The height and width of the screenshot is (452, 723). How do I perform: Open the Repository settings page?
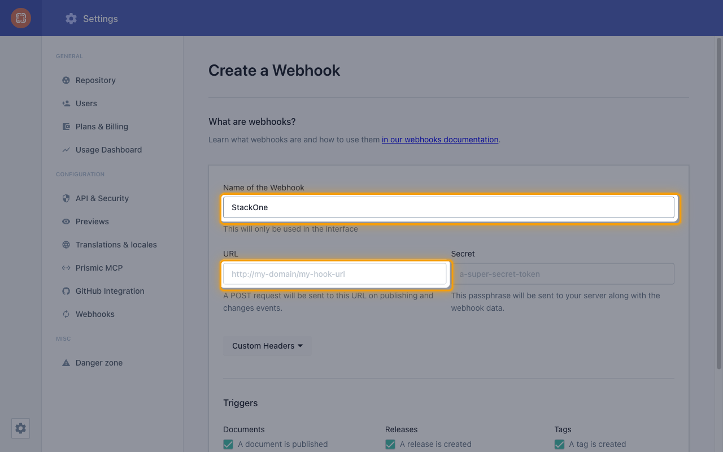coord(95,80)
